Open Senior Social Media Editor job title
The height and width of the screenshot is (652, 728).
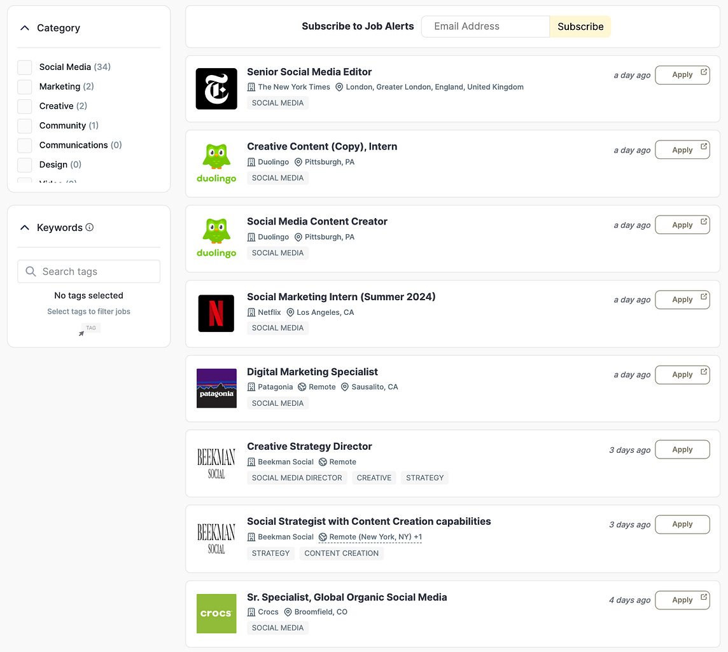coord(309,72)
